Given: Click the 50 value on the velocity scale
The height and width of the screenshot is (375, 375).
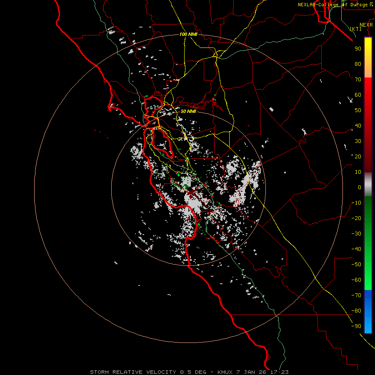Looking at the screenshot, I should tap(358, 110).
